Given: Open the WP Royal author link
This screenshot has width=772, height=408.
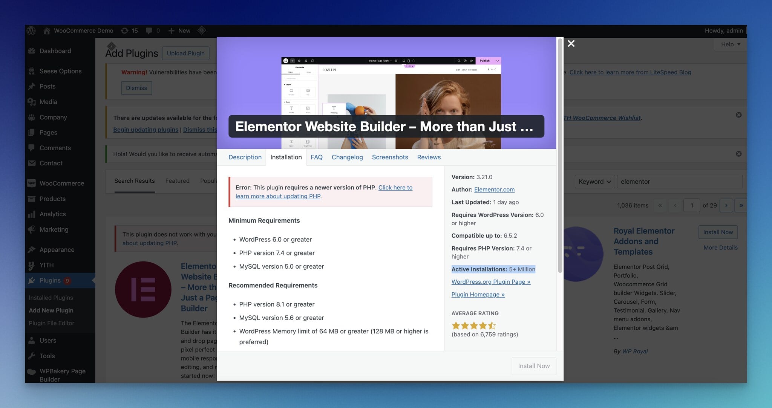Looking at the screenshot, I should click(635, 351).
